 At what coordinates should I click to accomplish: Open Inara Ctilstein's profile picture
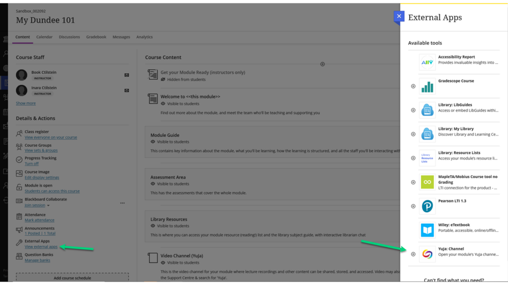22,91
